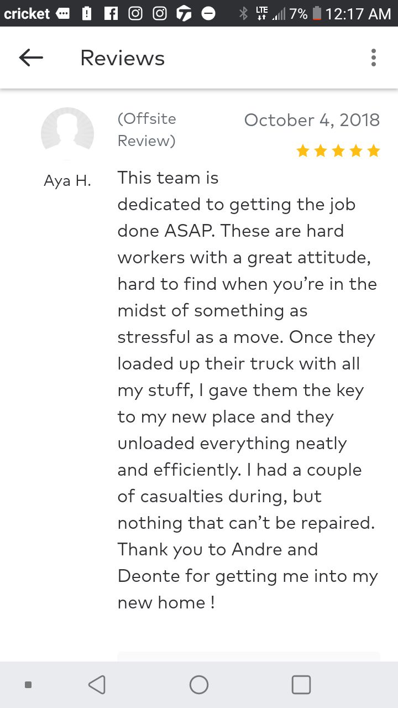Tap the review text by Aya H.
The width and height of the screenshot is (398, 708).
247,390
